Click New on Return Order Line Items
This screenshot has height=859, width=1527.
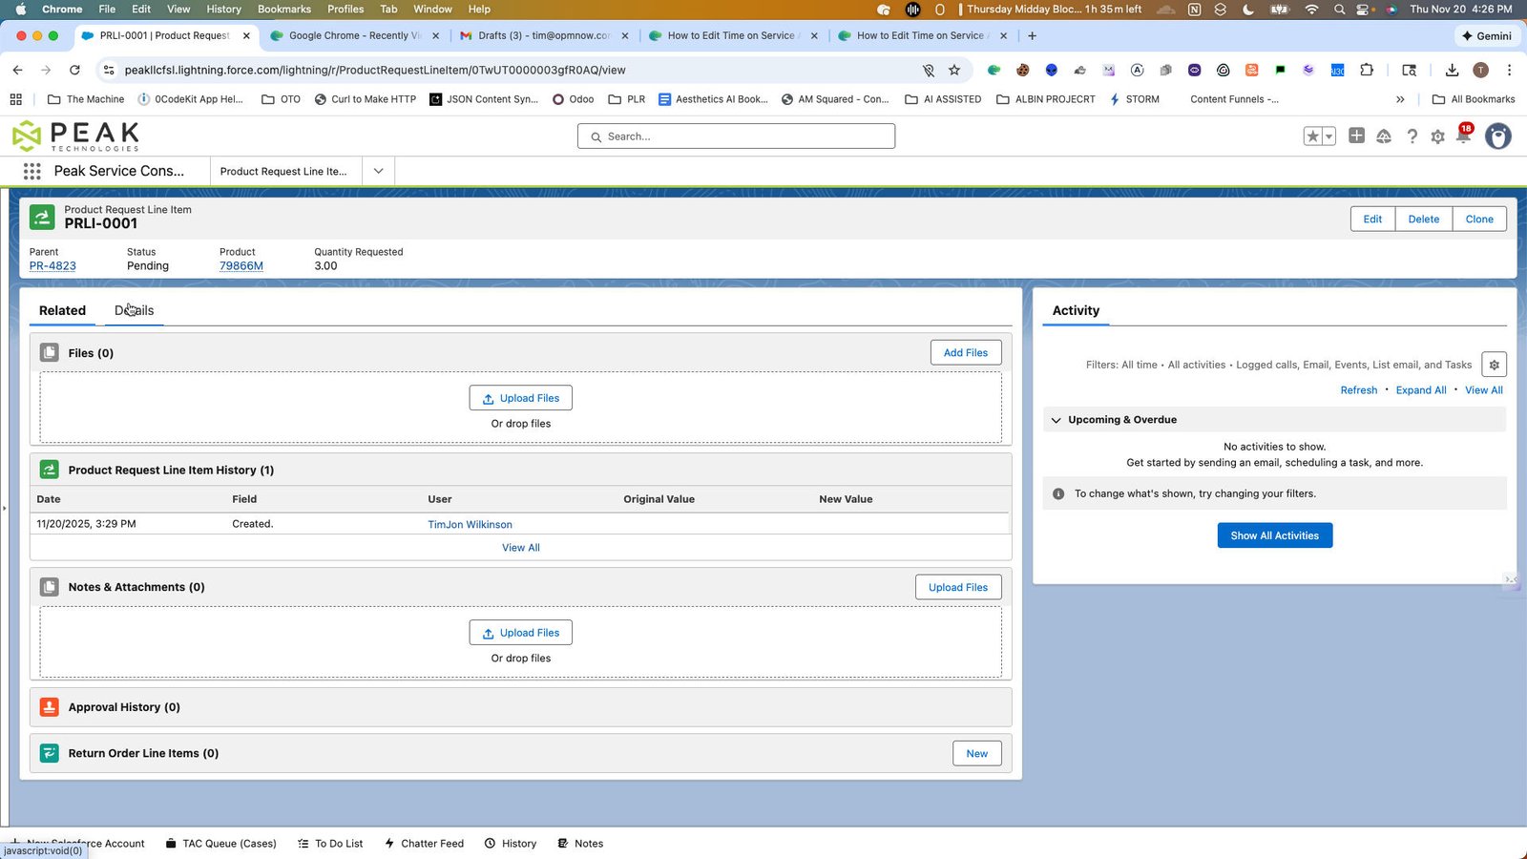pos(977,753)
